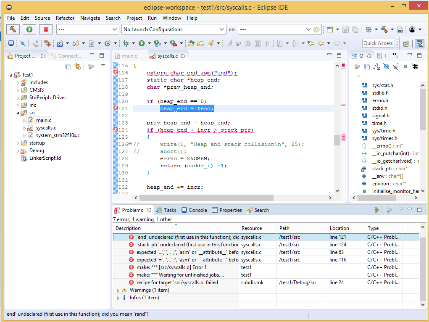Click error marker on line 124
429x322 pixels.
116,129
